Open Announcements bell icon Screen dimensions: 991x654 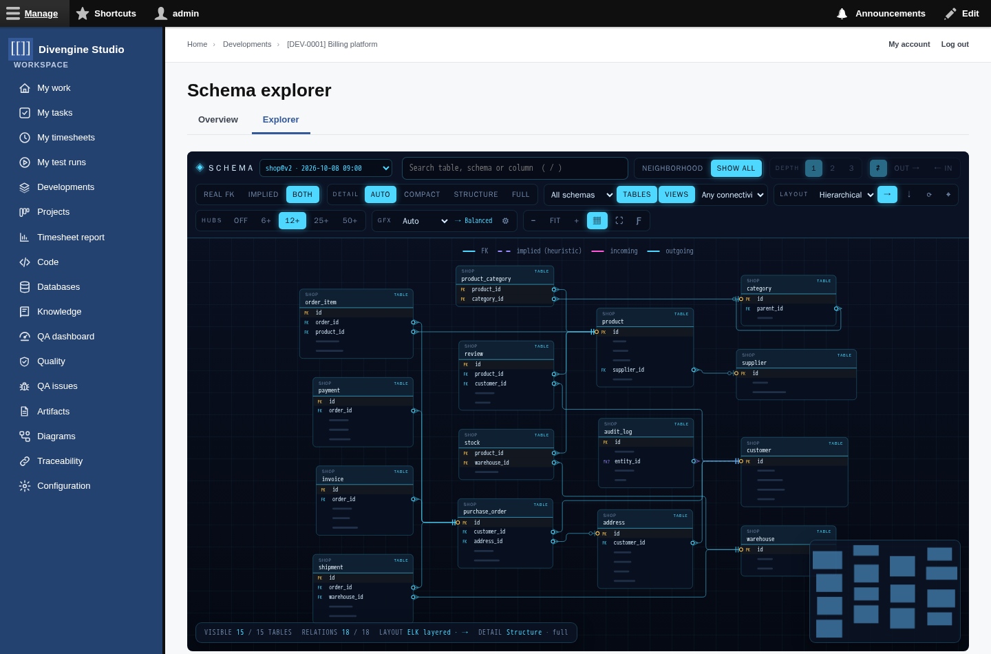tap(842, 14)
